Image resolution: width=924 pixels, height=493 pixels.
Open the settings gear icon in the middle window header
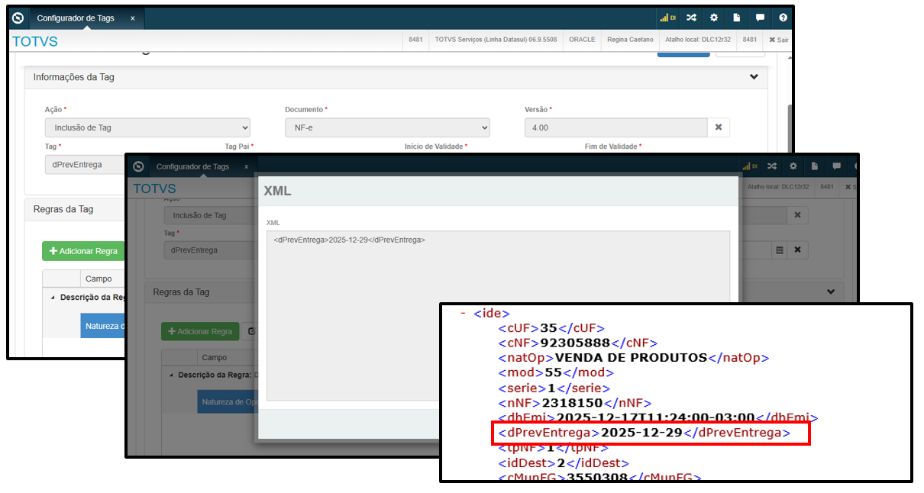tap(793, 166)
